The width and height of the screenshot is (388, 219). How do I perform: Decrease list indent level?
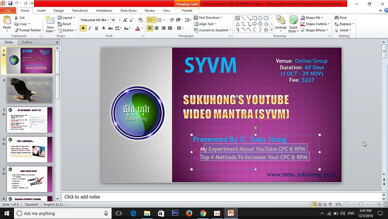click(172, 20)
